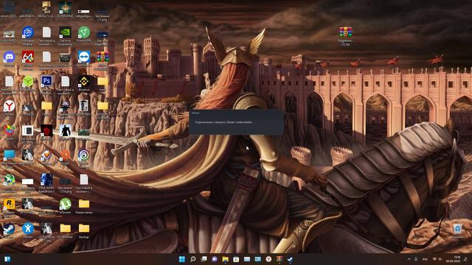The image size is (472, 265).
Task: Open Task View on the taskbar
Action: point(204,259)
